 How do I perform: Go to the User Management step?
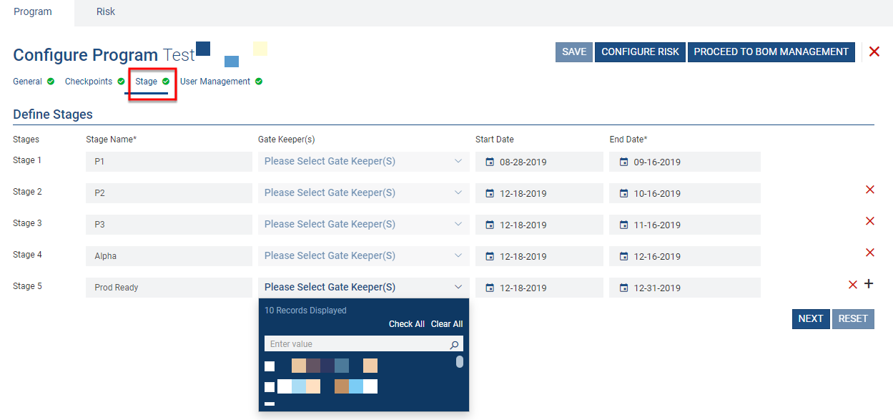[215, 82]
